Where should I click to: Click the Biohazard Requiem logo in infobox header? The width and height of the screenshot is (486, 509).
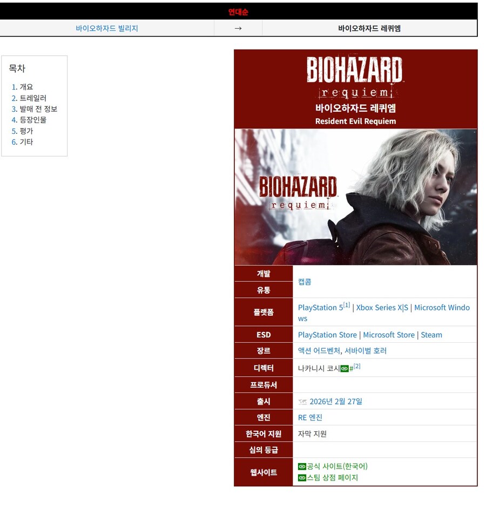(355, 77)
